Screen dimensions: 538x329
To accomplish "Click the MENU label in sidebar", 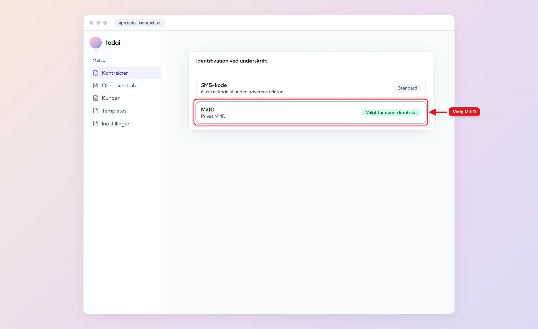I will pos(99,60).
